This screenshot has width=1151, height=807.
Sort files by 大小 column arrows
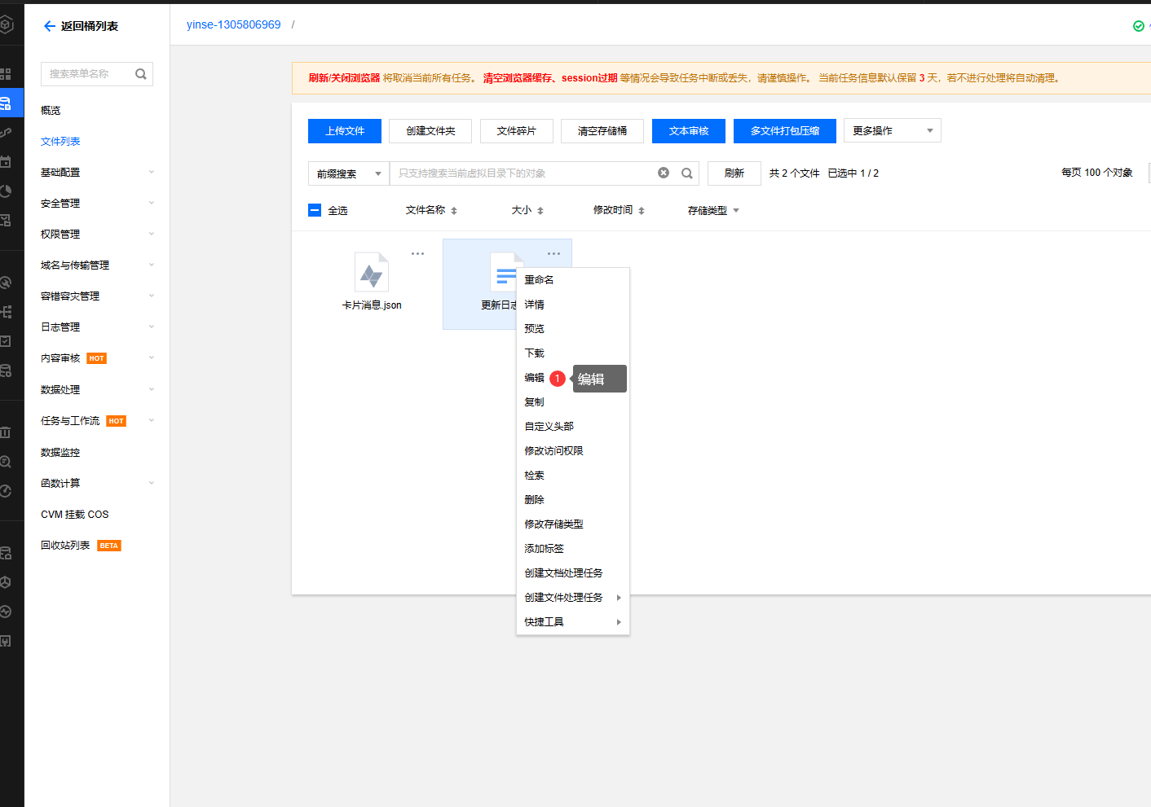pos(540,211)
